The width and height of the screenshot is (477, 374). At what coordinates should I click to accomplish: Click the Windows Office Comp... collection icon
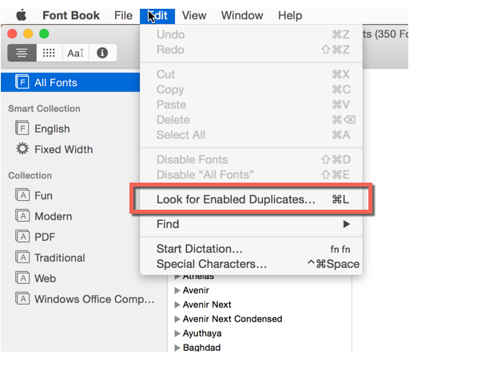pos(22,299)
